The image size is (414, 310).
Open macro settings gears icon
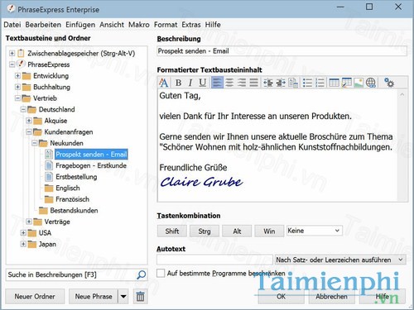click(x=389, y=83)
